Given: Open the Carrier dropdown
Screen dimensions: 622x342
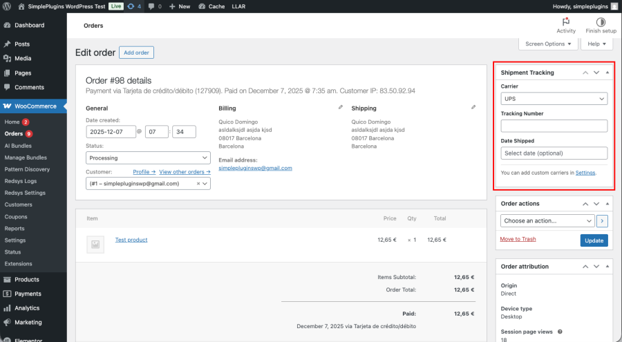Looking at the screenshot, I should click(x=554, y=99).
